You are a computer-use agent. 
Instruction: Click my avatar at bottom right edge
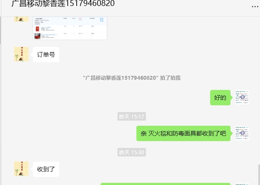click(x=242, y=184)
